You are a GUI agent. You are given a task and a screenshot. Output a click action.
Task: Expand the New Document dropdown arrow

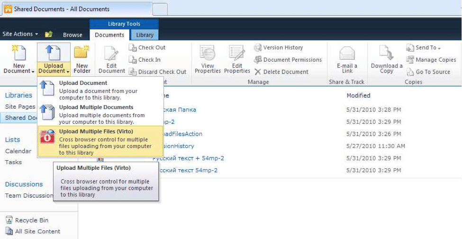coord(33,72)
